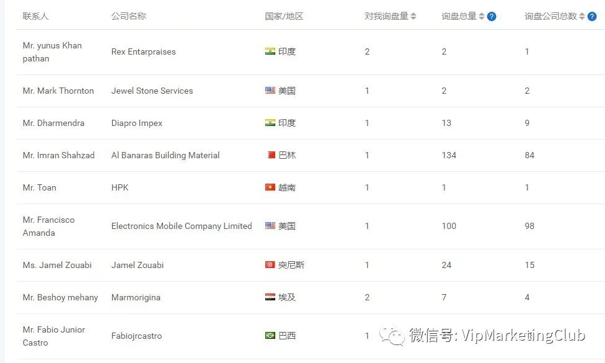The width and height of the screenshot is (605, 363).
Task: Click country 美国 in Mark Thornton row
Action: (287, 91)
